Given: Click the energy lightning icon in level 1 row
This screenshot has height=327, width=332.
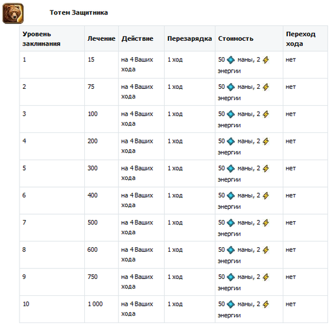Looking at the screenshot, I should [266, 60].
